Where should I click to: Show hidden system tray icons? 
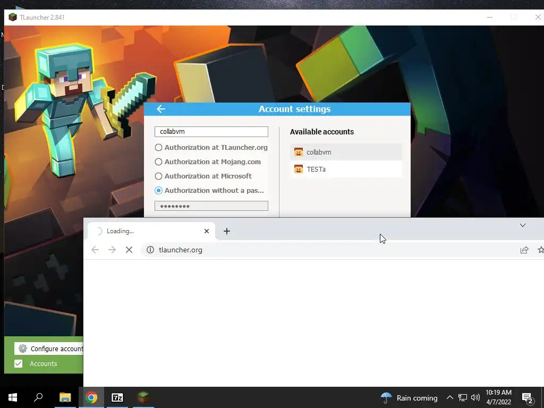pos(449,397)
